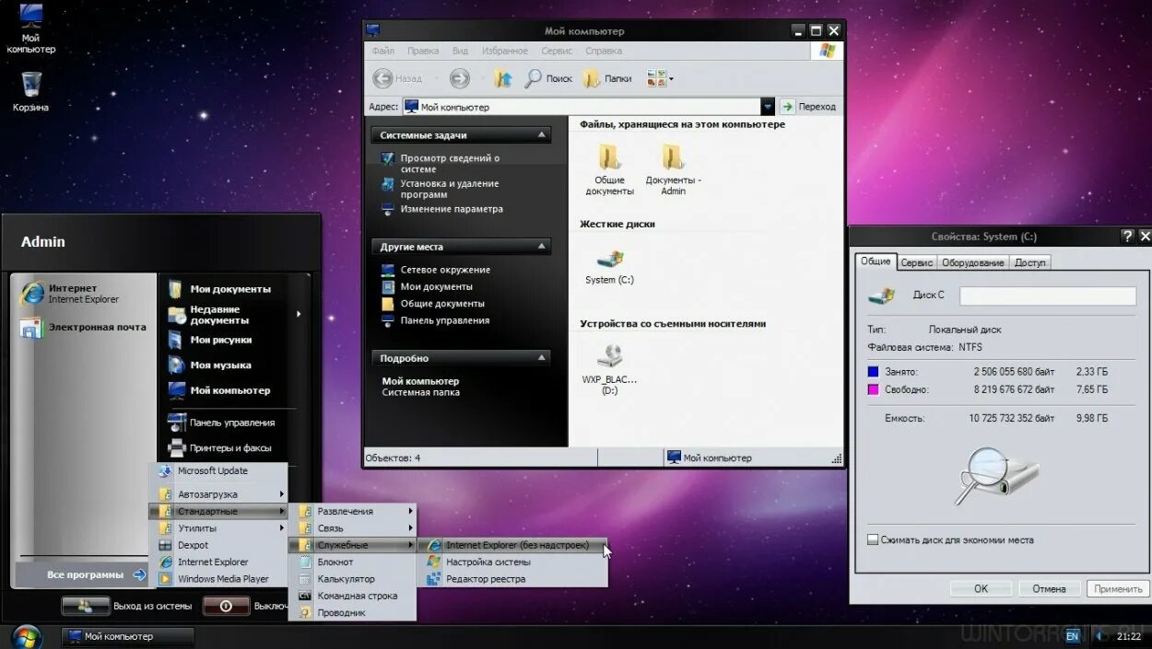This screenshot has width=1152, height=649.
Task: Click the Explorer address bar field
Action: click(x=581, y=107)
